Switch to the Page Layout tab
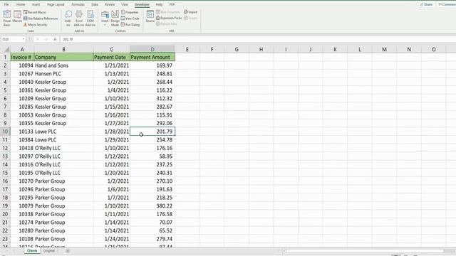Viewport: 456px width, 256px height. (x=56, y=4)
